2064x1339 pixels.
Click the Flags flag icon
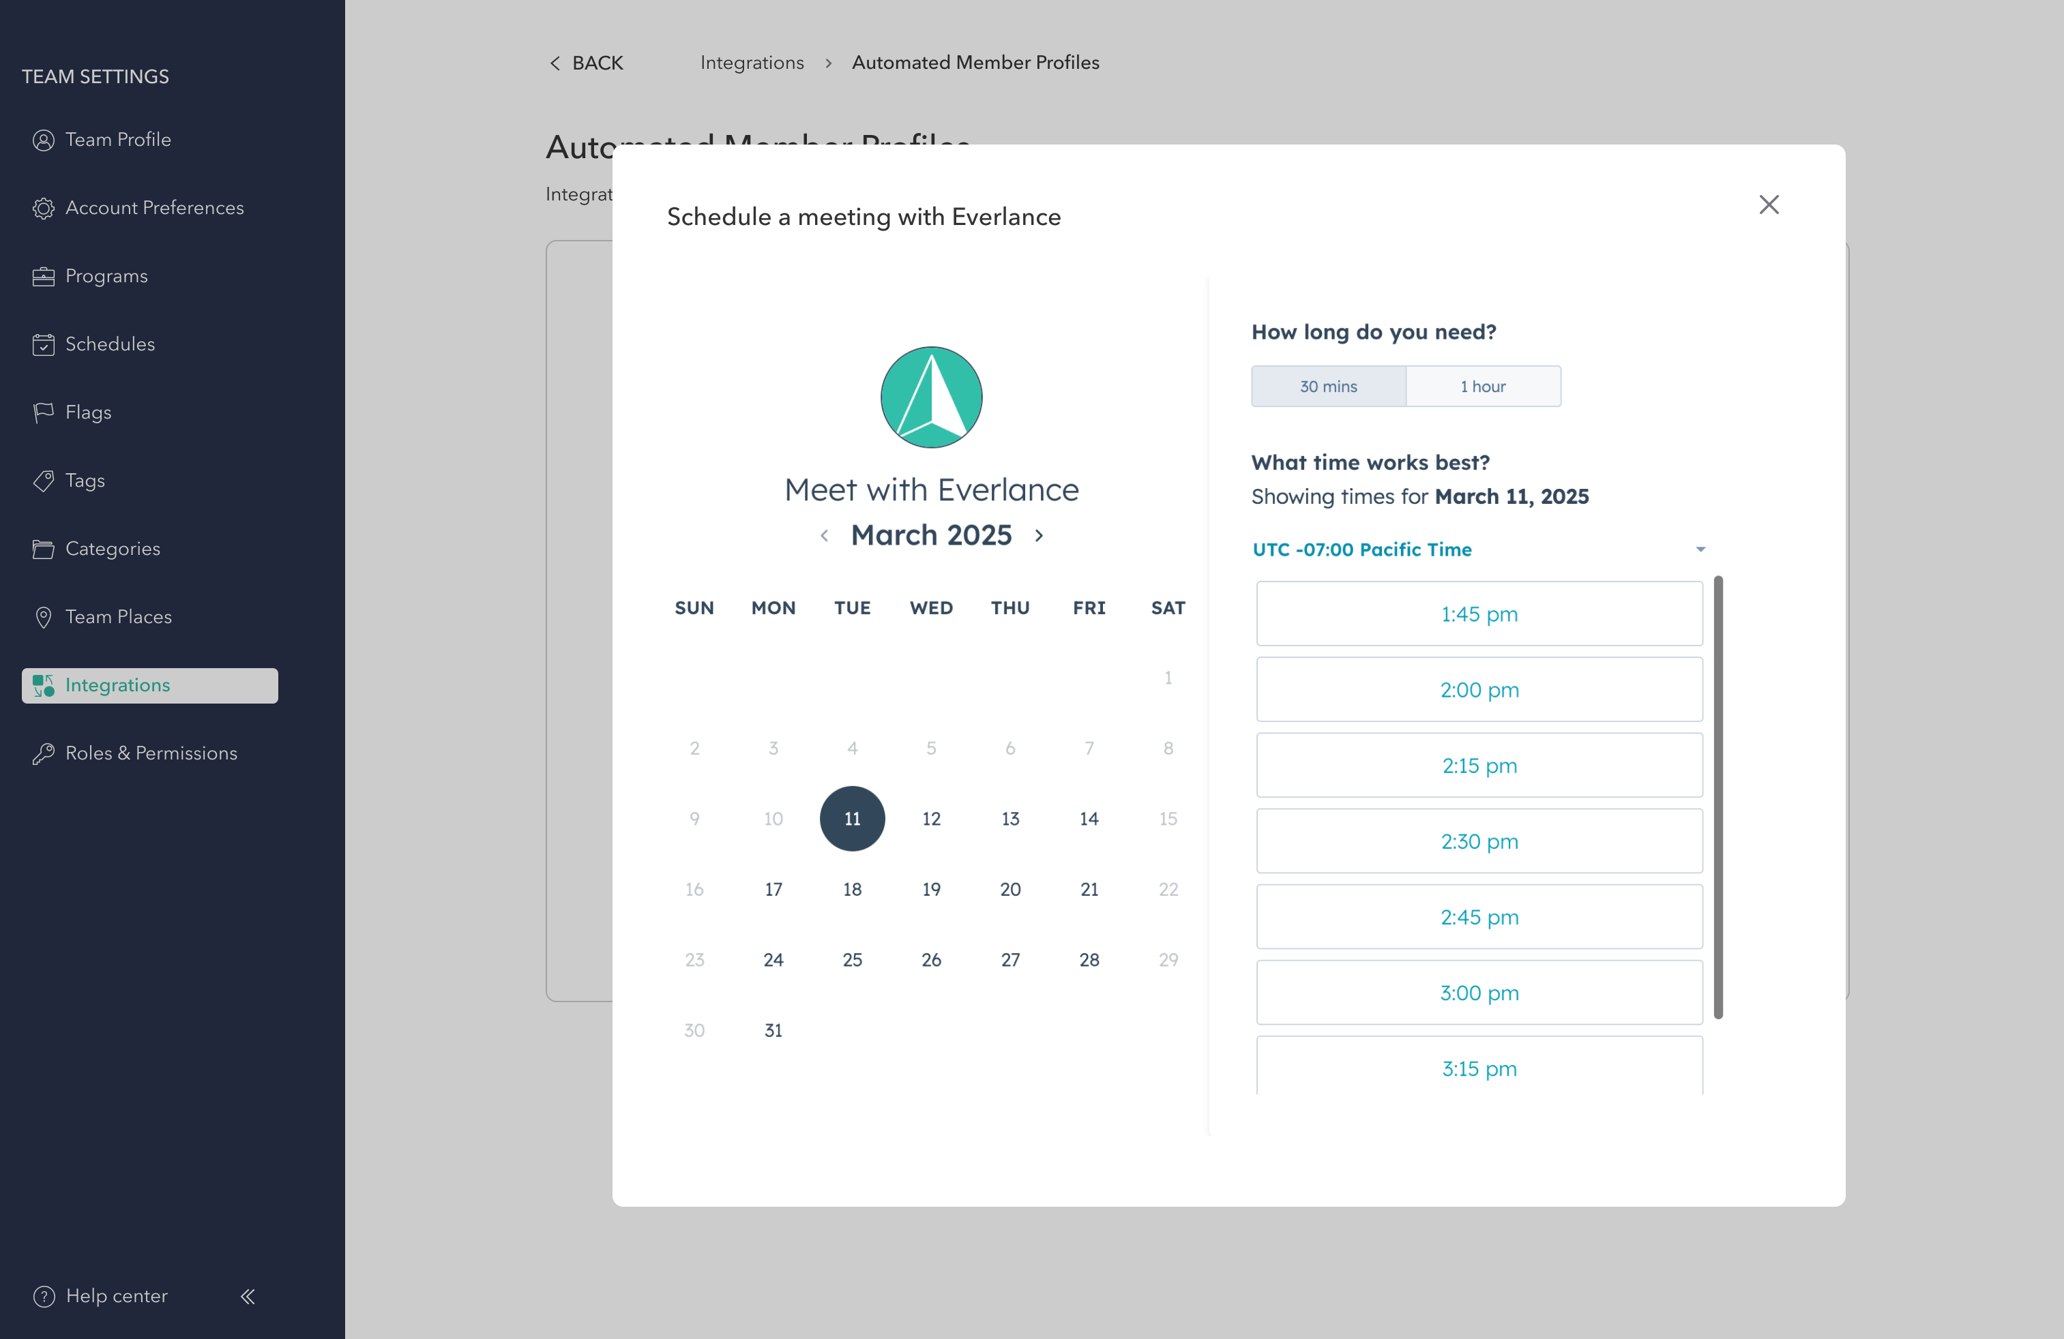click(44, 412)
